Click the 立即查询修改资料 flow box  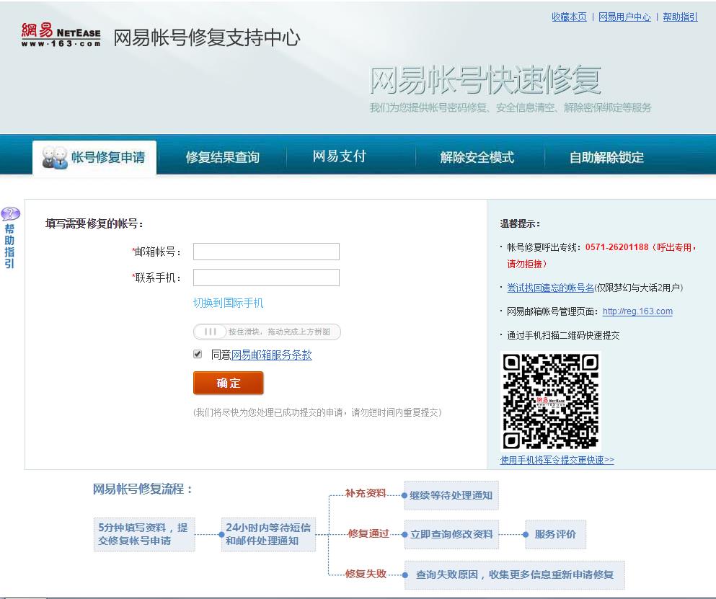pyautogui.click(x=451, y=534)
